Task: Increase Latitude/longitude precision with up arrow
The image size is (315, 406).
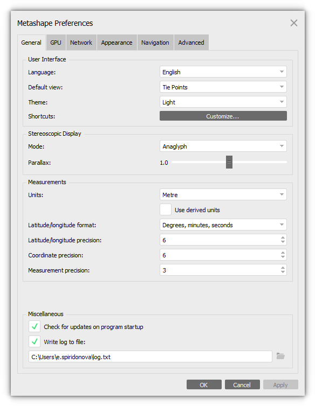Action: [283, 237]
